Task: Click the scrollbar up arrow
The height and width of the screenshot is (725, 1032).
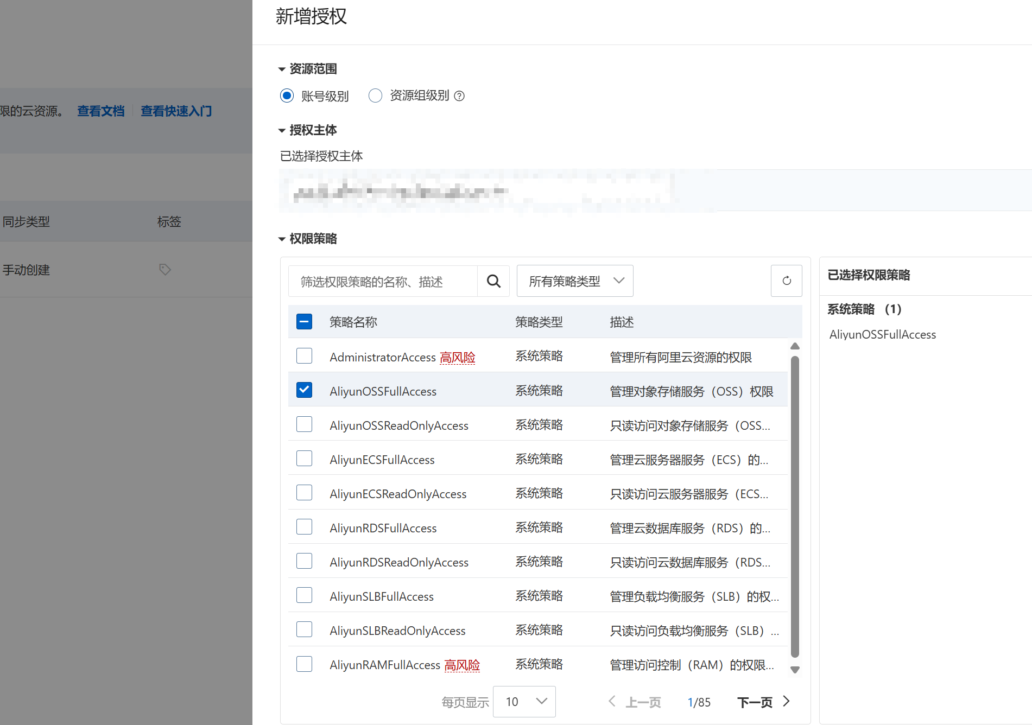Action: (795, 346)
